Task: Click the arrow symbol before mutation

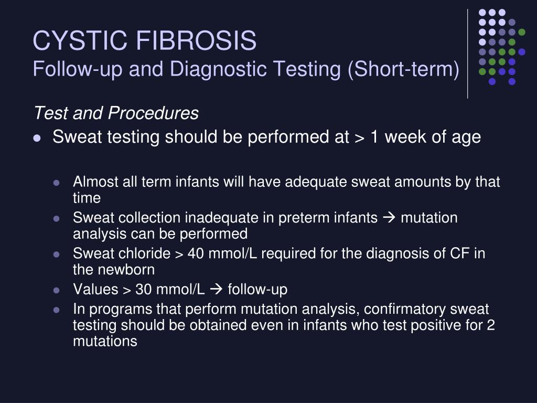Action: [x=389, y=217]
